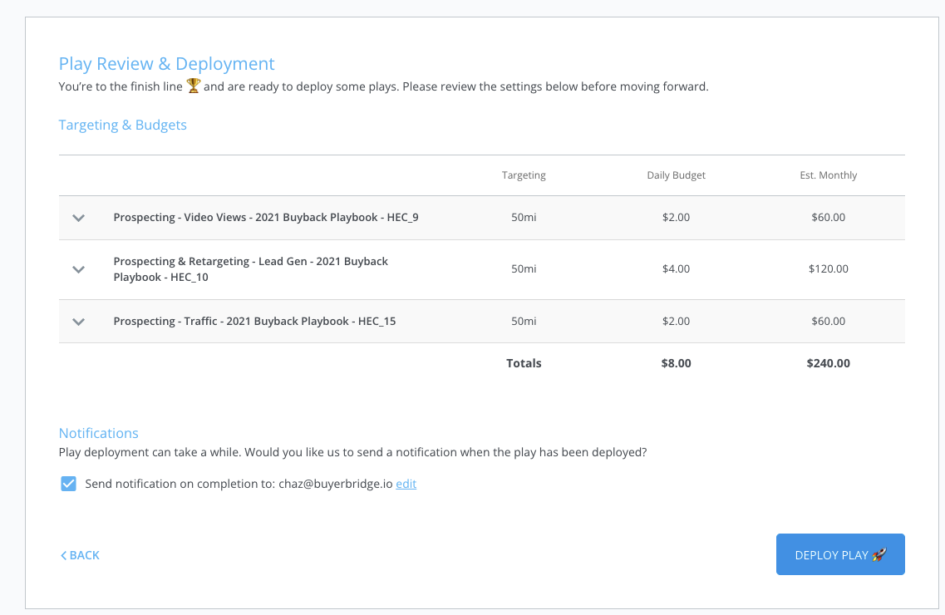Expand the Traffic HEC_15 play row chevron
This screenshot has width=945, height=615.
[x=79, y=322]
